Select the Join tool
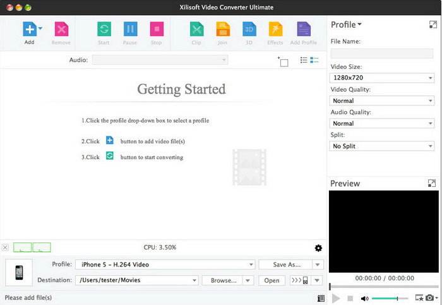This screenshot has height=305, width=442. click(223, 29)
